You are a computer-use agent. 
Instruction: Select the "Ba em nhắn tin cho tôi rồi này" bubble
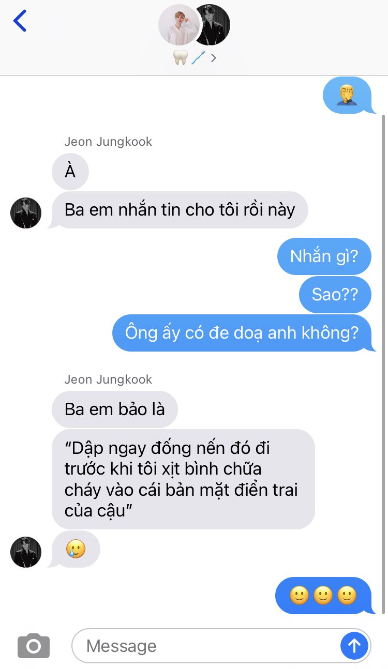click(179, 210)
